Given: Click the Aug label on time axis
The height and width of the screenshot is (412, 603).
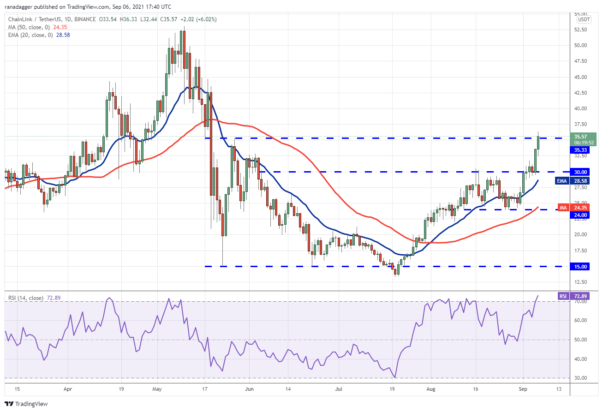Looking at the screenshot, I should pyautogui.click(x=430, y=389).
